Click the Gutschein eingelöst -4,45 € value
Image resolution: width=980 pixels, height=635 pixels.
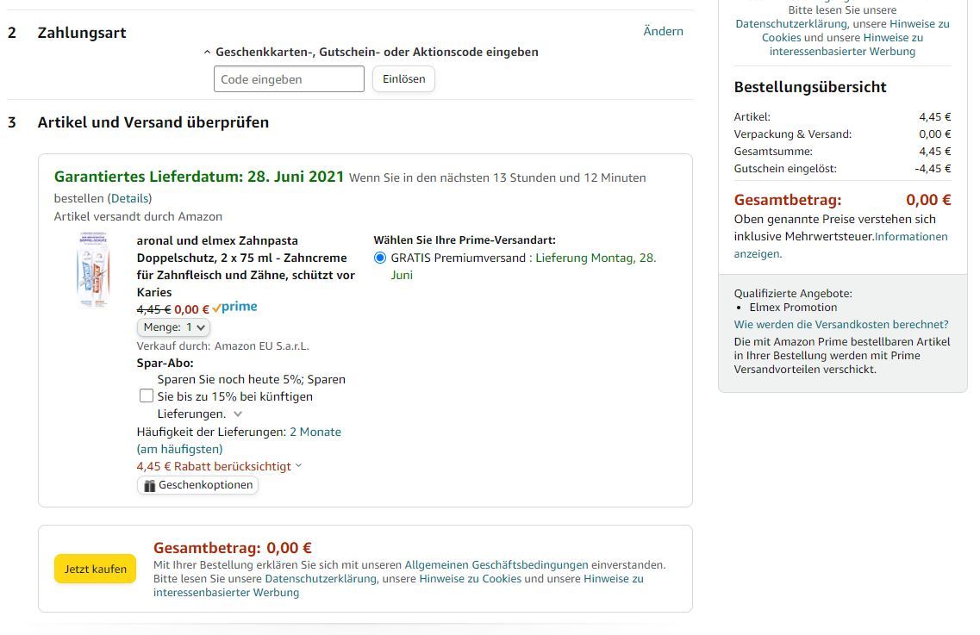click(933, 169)
